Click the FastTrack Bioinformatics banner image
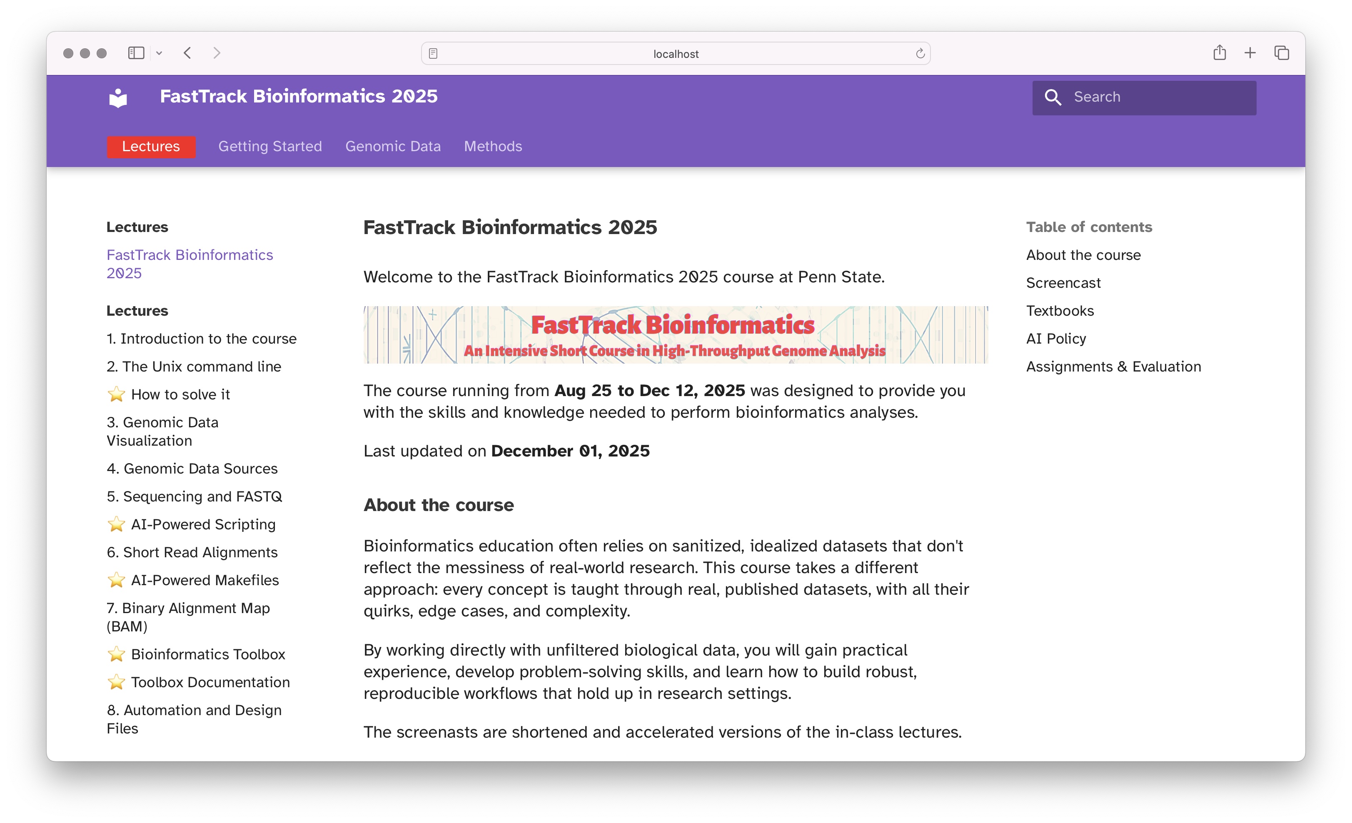Image resolution: width=1352 pixels, height=823 pixels. 676,335
